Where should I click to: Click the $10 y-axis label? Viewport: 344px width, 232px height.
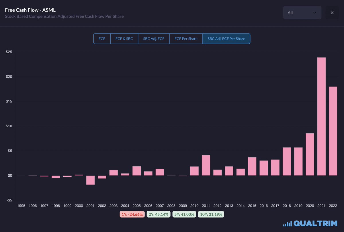pos(9,126)
